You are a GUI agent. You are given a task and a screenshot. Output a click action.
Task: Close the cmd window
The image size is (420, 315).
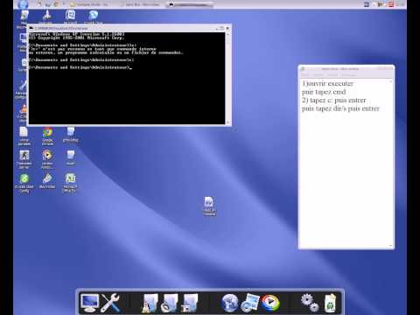227,28
